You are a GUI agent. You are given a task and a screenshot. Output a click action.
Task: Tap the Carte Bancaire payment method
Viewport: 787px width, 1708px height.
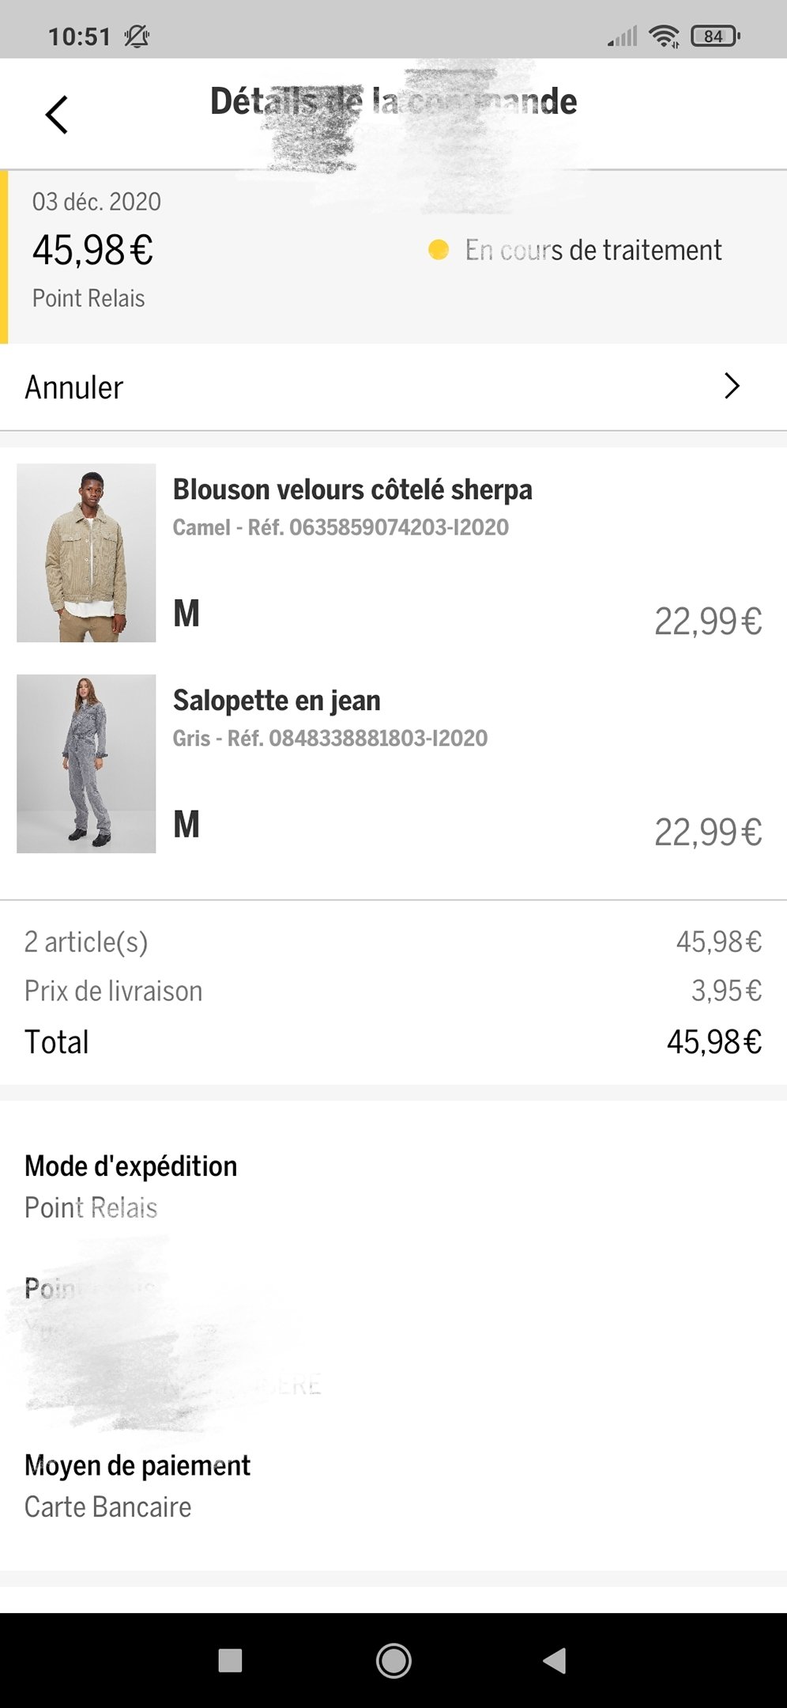108,1507
